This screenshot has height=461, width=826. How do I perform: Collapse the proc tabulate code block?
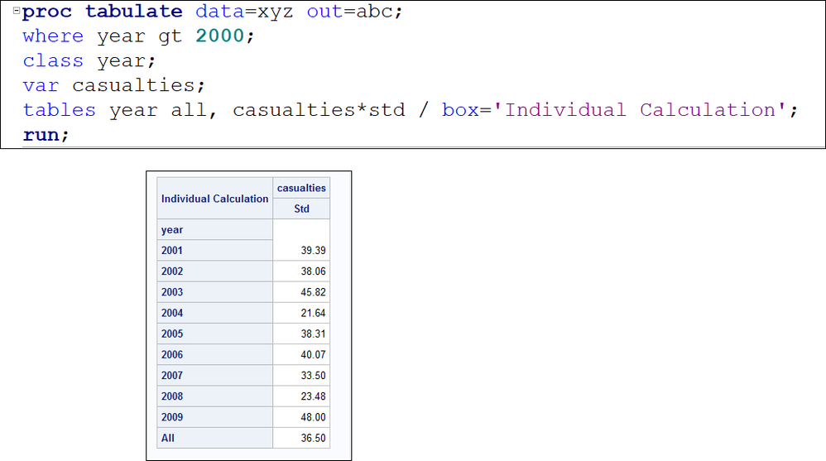point(17,11)
